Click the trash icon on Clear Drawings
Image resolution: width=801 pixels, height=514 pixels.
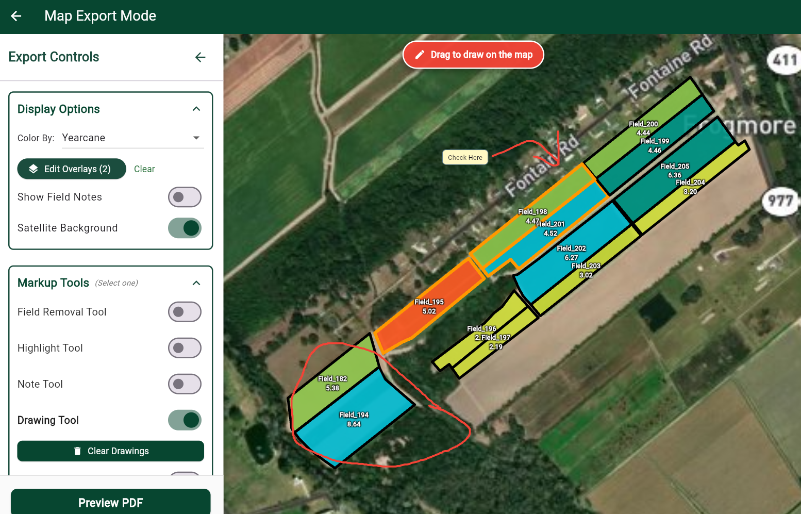(77, 451)
